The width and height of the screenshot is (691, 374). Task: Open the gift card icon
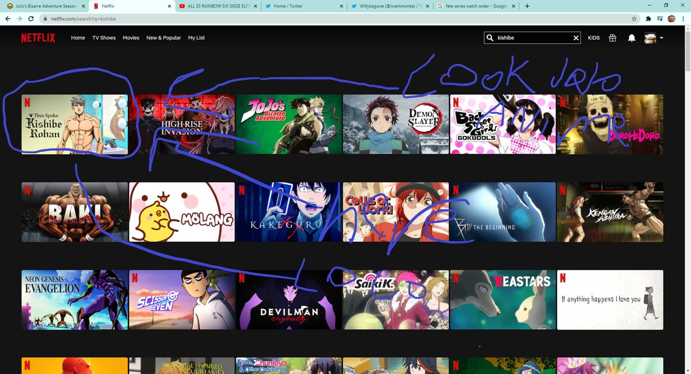coord(612,38)
